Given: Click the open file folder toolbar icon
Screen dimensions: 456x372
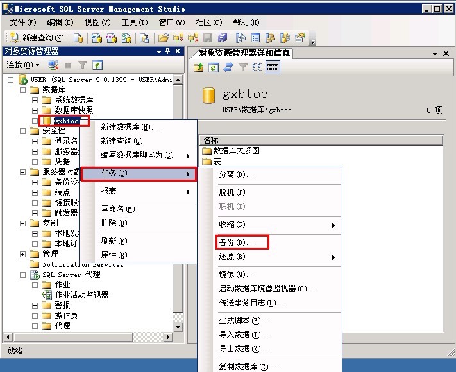Looking at the screenshot, I should tap(164, 38).
